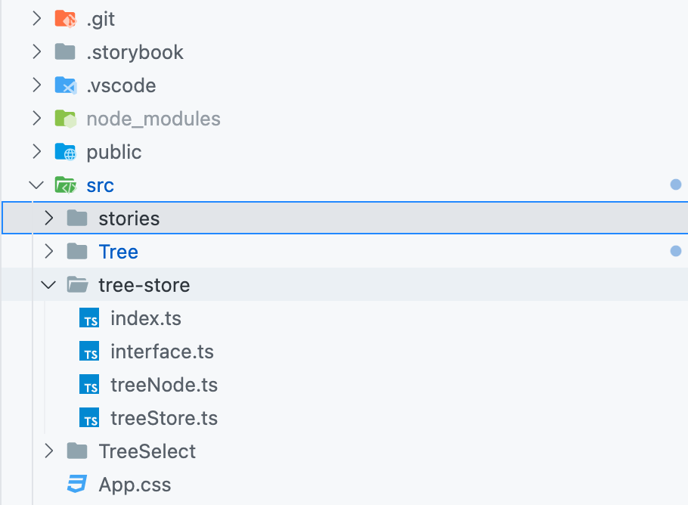Expand the .git folder chevron
The image size is (688, 505).
coord(36,19)
